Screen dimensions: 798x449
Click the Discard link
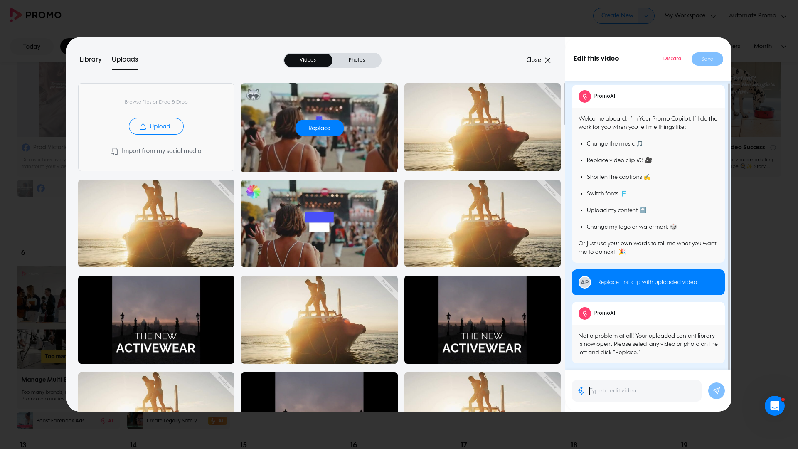pyautogui.click(x=672, y=59)
